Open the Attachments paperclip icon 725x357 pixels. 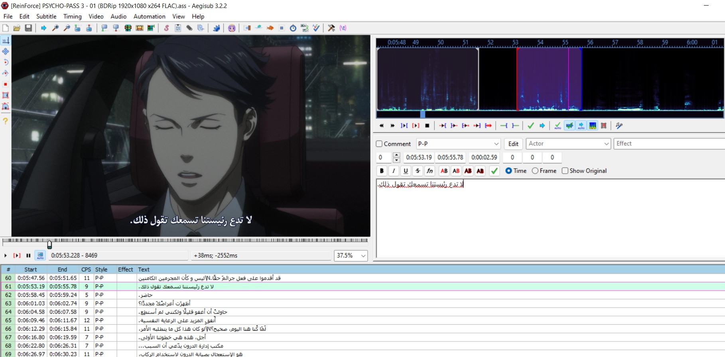pos(189,28)
